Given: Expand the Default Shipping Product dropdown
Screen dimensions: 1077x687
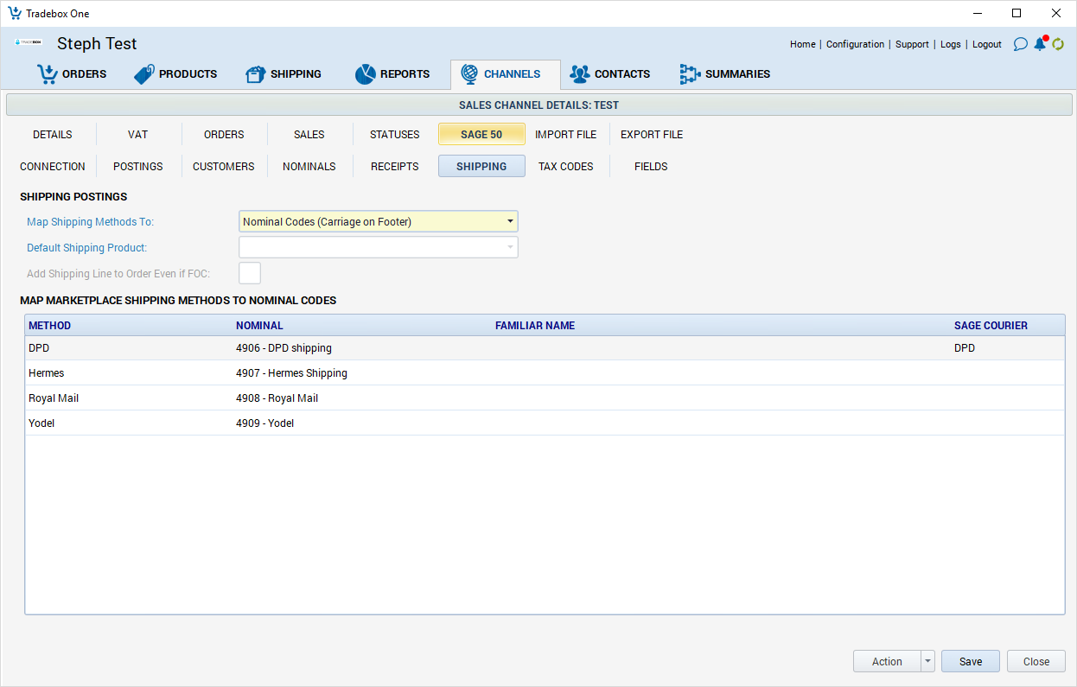Looking at the screenshot, I should [x=510, y=248].
